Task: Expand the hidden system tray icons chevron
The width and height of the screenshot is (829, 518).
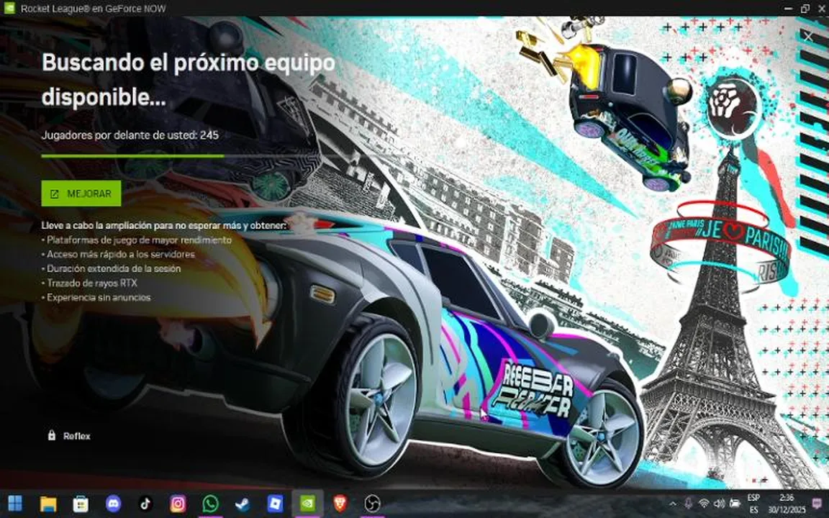Action: pyautogui.click(x=673, y=504)
